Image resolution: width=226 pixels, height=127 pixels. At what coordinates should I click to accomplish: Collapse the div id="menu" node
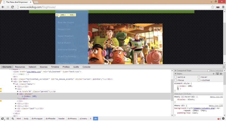pyautogui.click(x=12, y=82)
